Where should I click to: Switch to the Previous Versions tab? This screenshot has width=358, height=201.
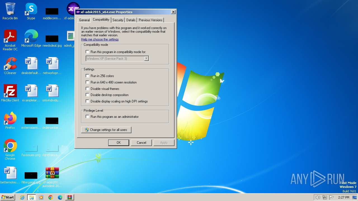coord(150,20)
